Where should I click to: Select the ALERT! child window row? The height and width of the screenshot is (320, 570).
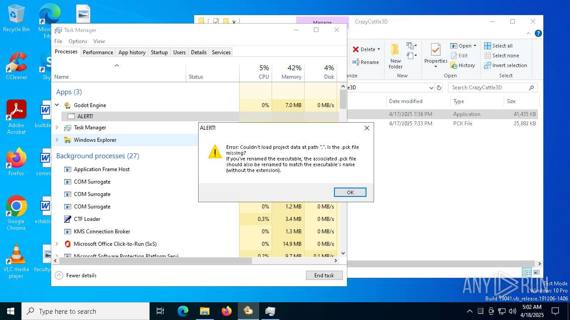150,116
